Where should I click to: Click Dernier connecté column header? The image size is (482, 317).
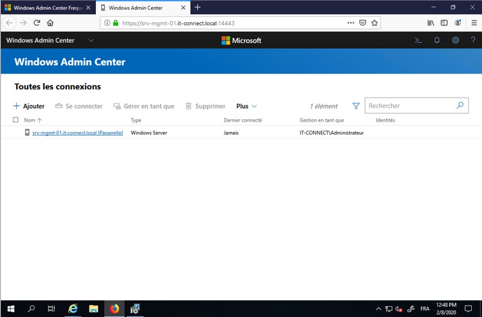(x=243, y=120)
